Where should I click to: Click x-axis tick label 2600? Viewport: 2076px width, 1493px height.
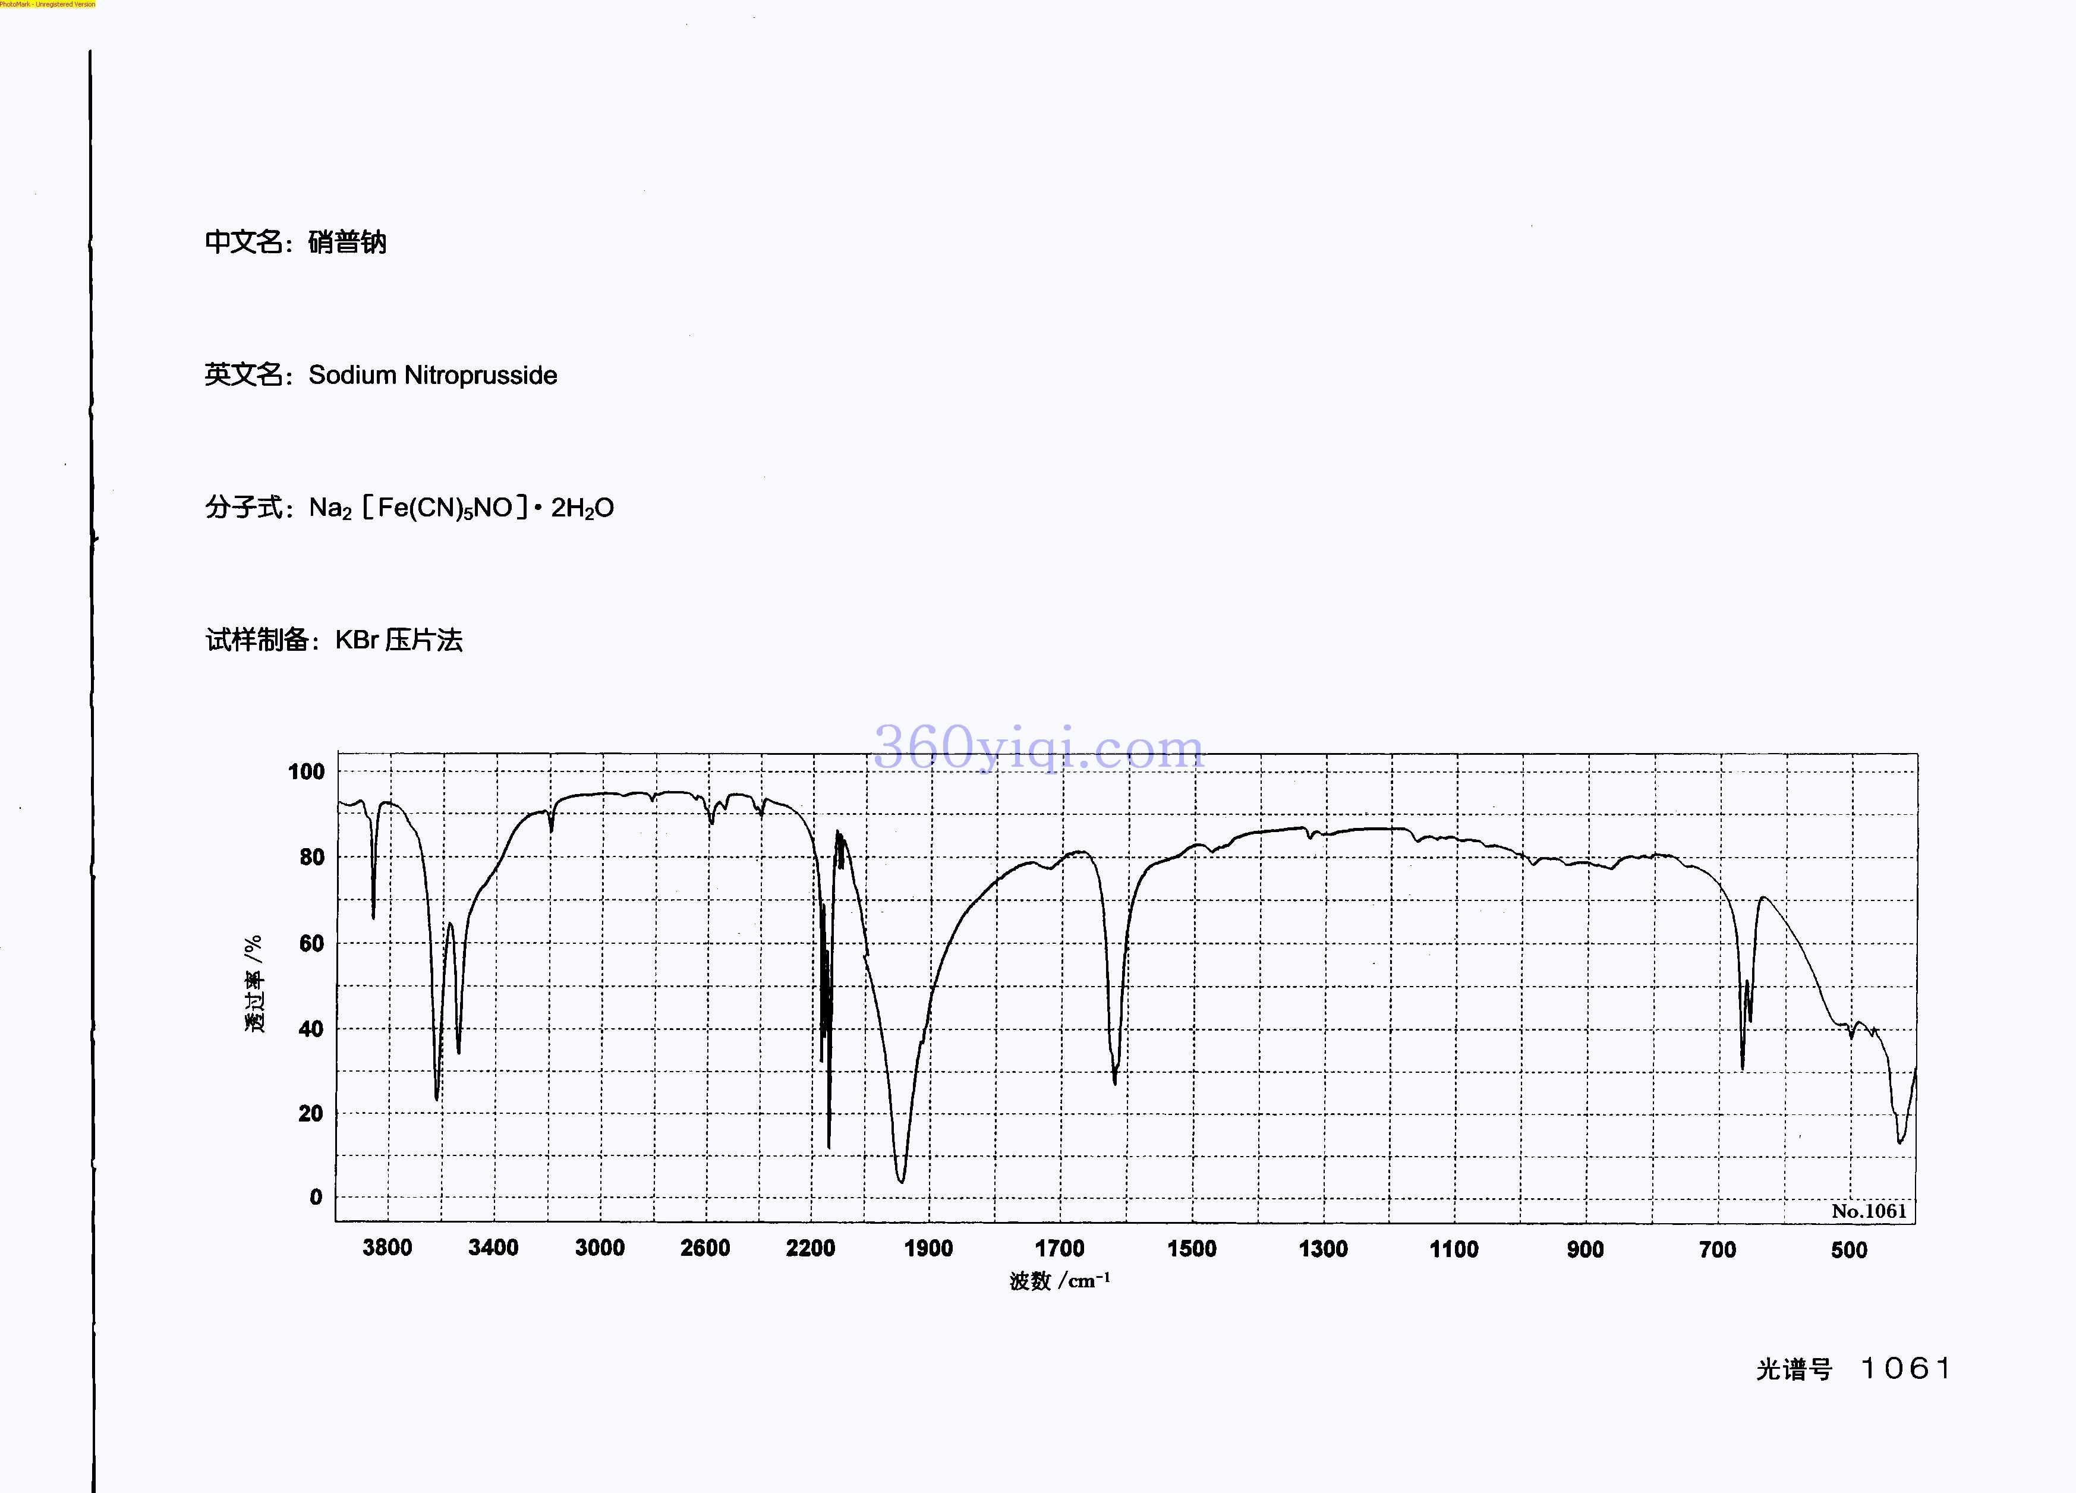[705, 1248]
